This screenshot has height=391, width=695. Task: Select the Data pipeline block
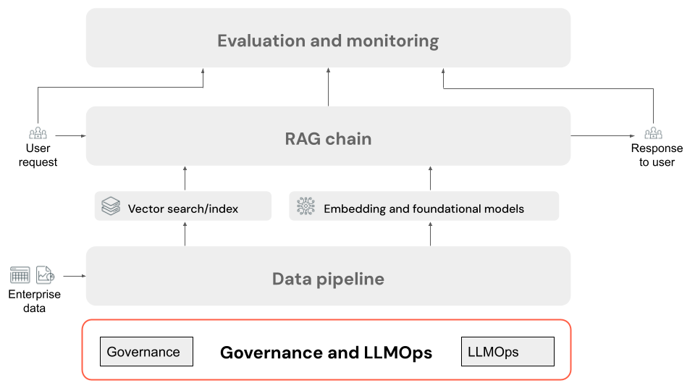(328, 278)
